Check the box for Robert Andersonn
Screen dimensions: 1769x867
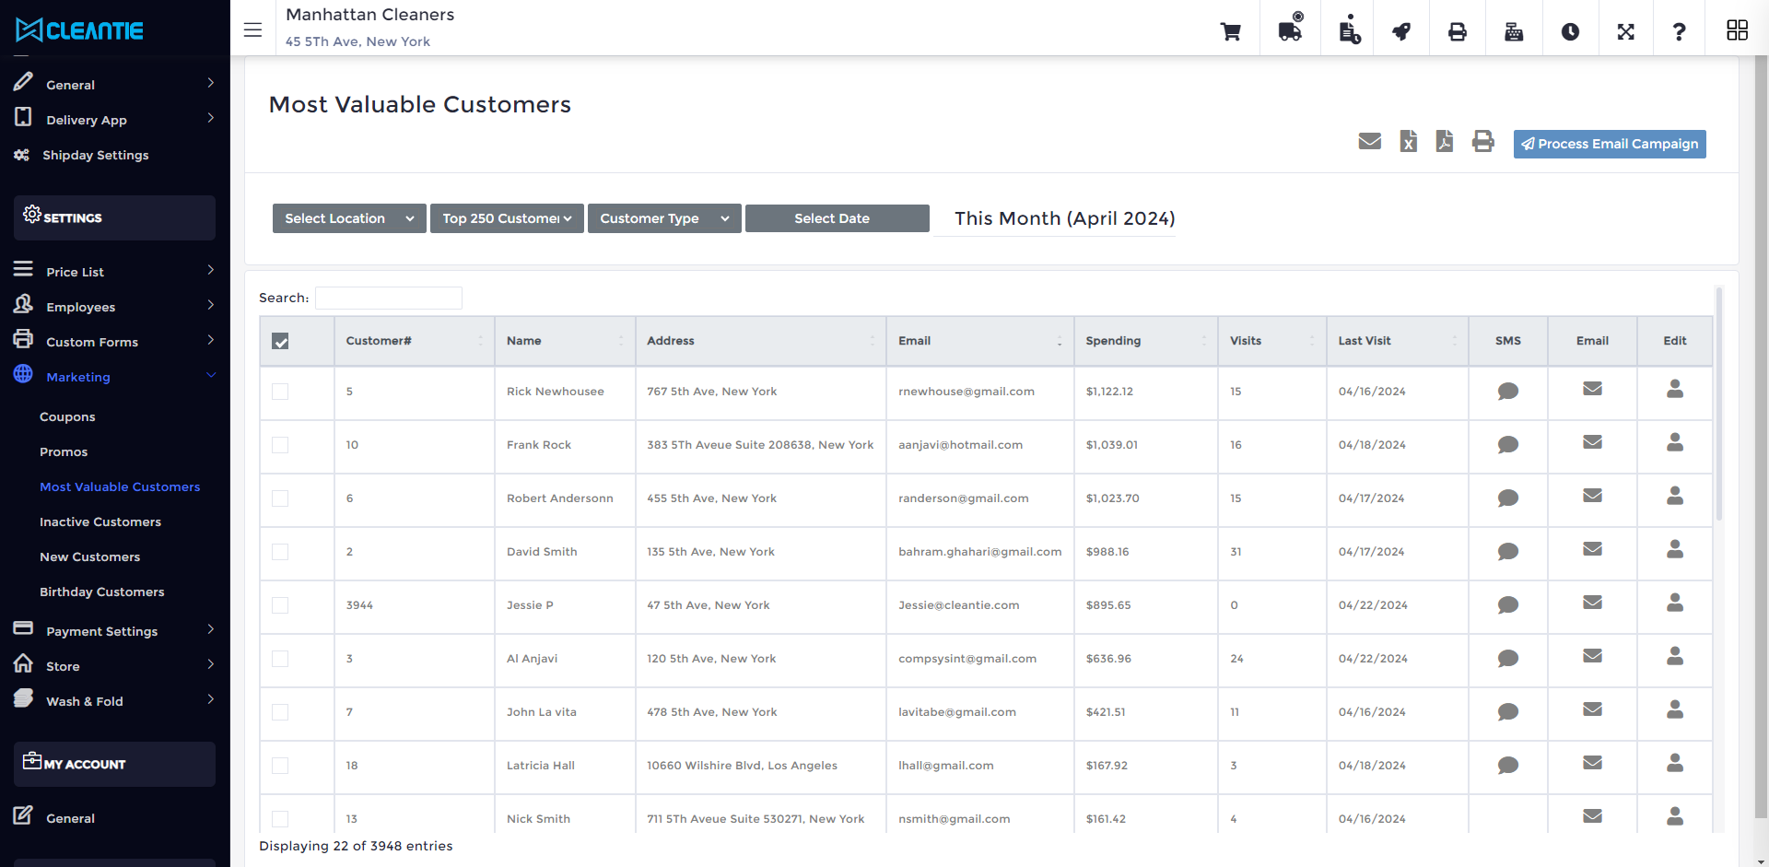[280, 498]
